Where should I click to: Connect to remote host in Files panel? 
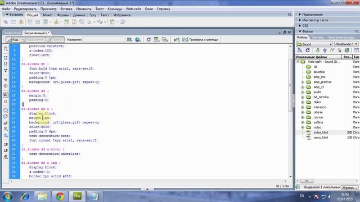click(x=300, y=50)
